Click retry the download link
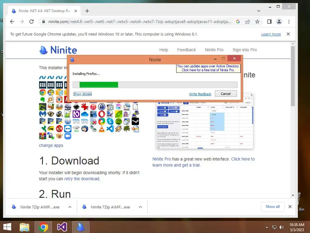 tap(82, 179)
